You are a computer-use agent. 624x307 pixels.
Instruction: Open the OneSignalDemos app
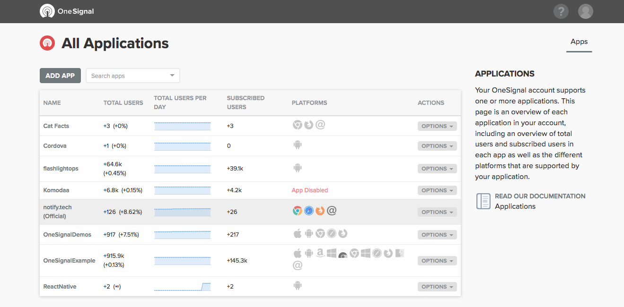(x=67, y=235)
